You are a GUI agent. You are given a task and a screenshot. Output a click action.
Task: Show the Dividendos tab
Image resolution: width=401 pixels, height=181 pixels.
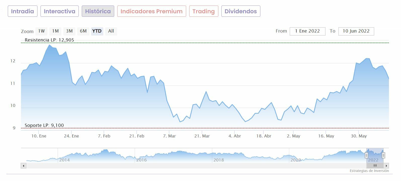point(240,11)
